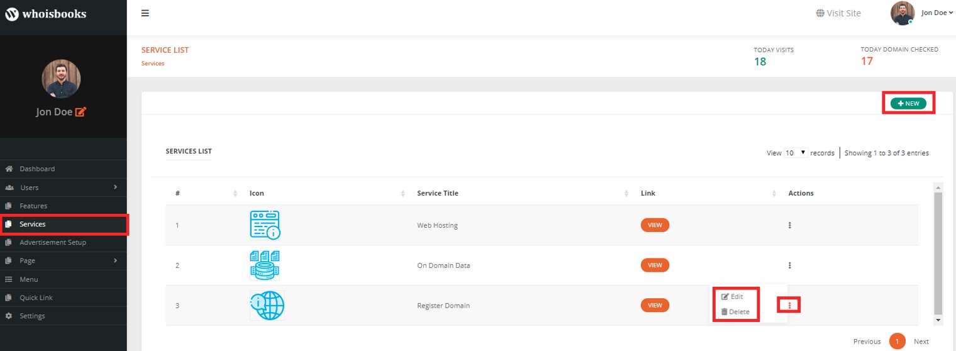Open three-dot actions for On Domain Data
Viewport: 956px width, 351px height.
coord(789,265)
